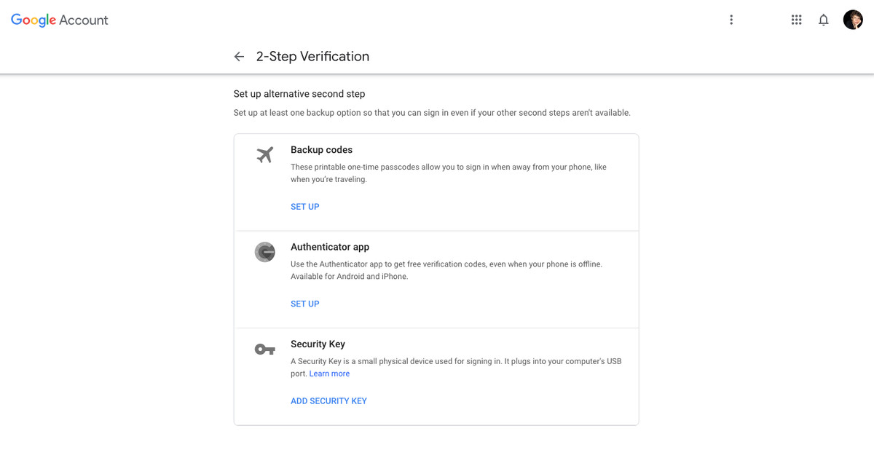Click the Backup codes description text
The height and width of the screenshot is (450, 874).
pyautogui.click(x=449, y=173)
